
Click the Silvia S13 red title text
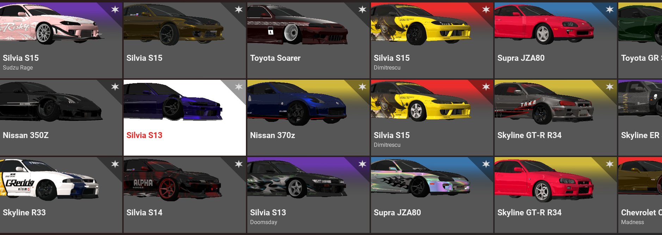pyautogui.click(x=144, y=135)
